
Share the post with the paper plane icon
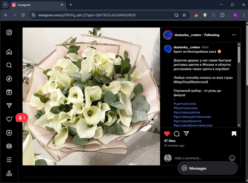pos(186,134)
